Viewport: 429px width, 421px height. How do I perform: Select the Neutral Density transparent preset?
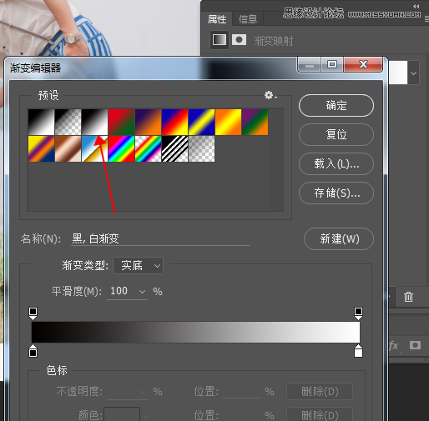[201, 148]
